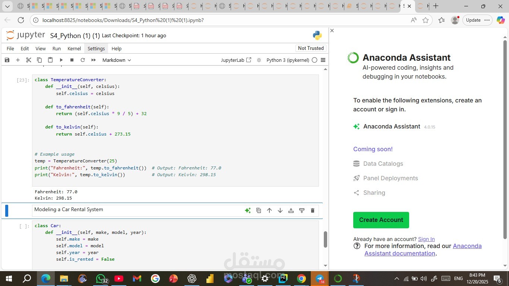Save the notebook using the save icon
The width and height of the screenshot is (509, 286).
coord(7,60)
